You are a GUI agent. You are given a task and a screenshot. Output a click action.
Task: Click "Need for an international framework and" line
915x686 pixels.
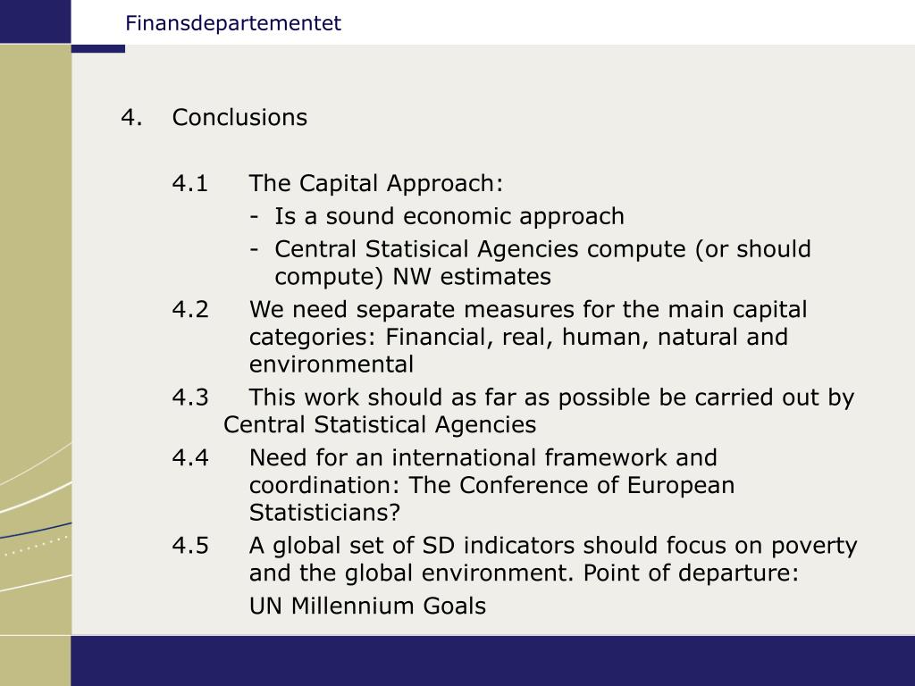[483, 458]
